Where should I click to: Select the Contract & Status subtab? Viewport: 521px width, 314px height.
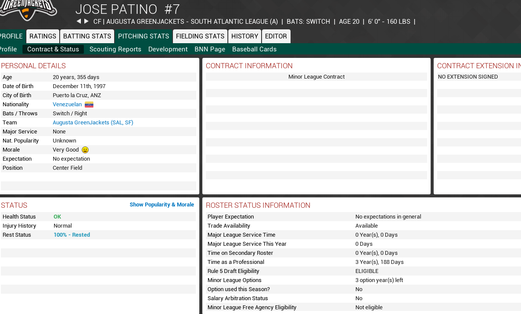(53, 49)
